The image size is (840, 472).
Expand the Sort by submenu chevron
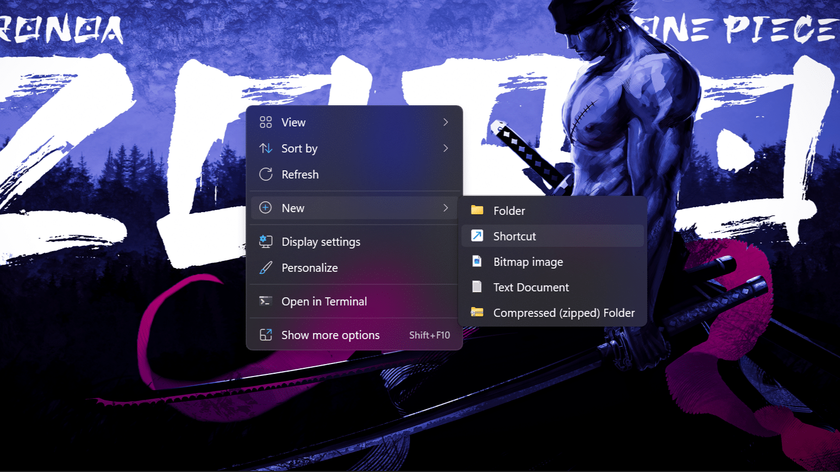point(446,148)
